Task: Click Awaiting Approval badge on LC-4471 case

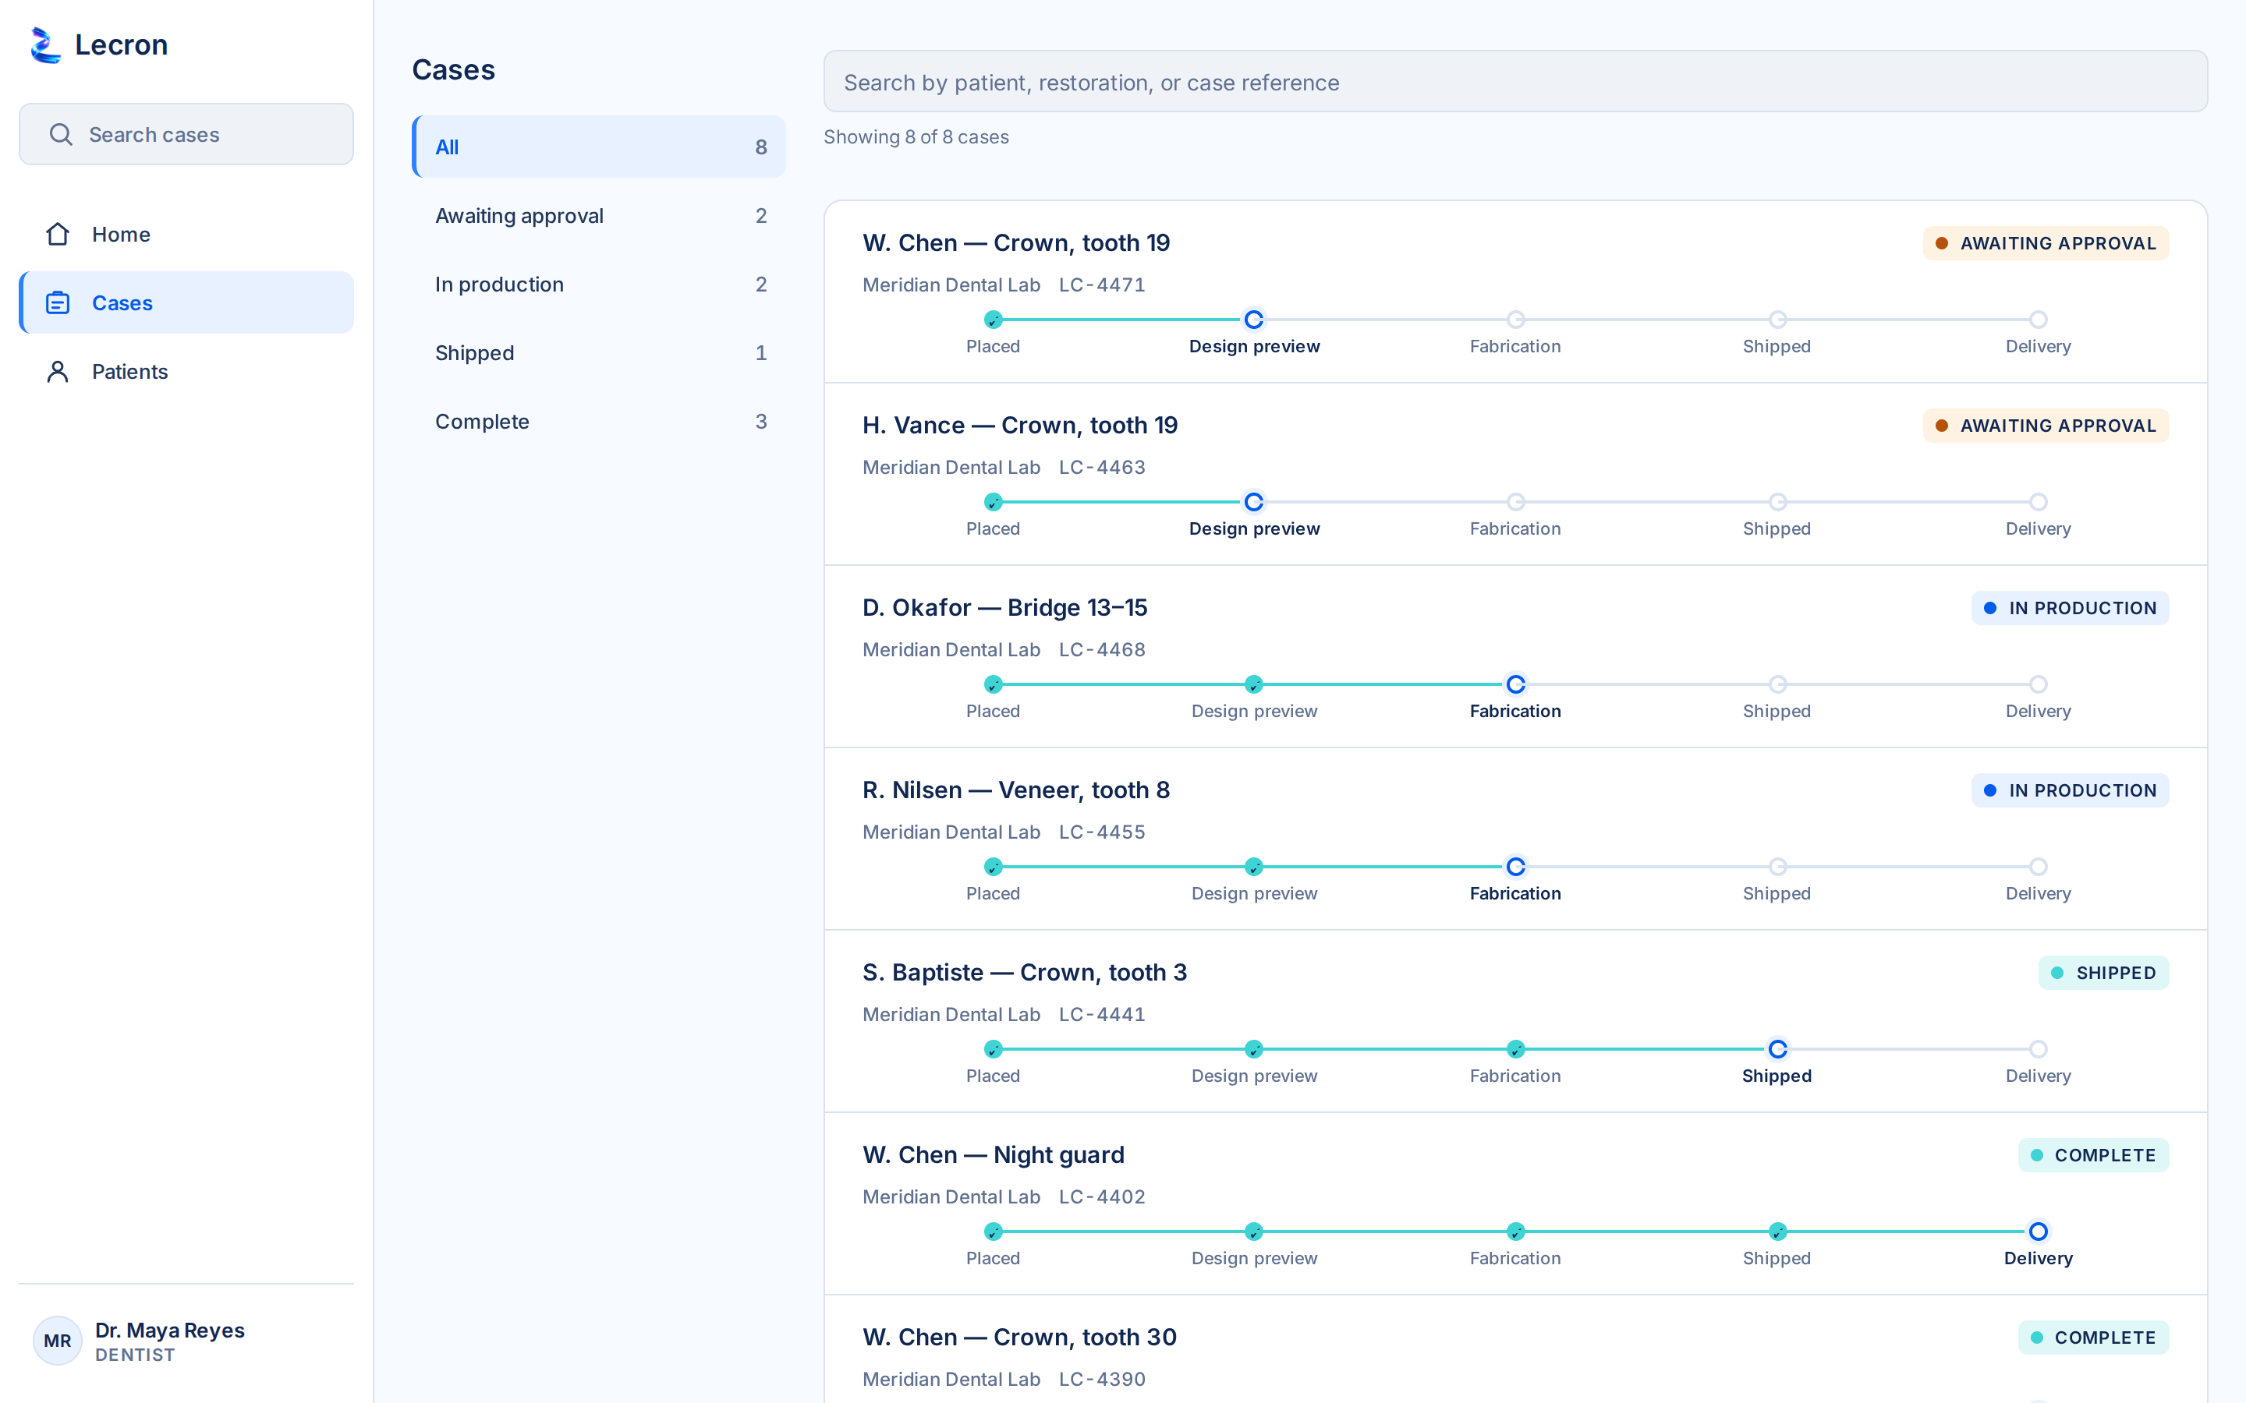Action: [x=2046, y=243]
